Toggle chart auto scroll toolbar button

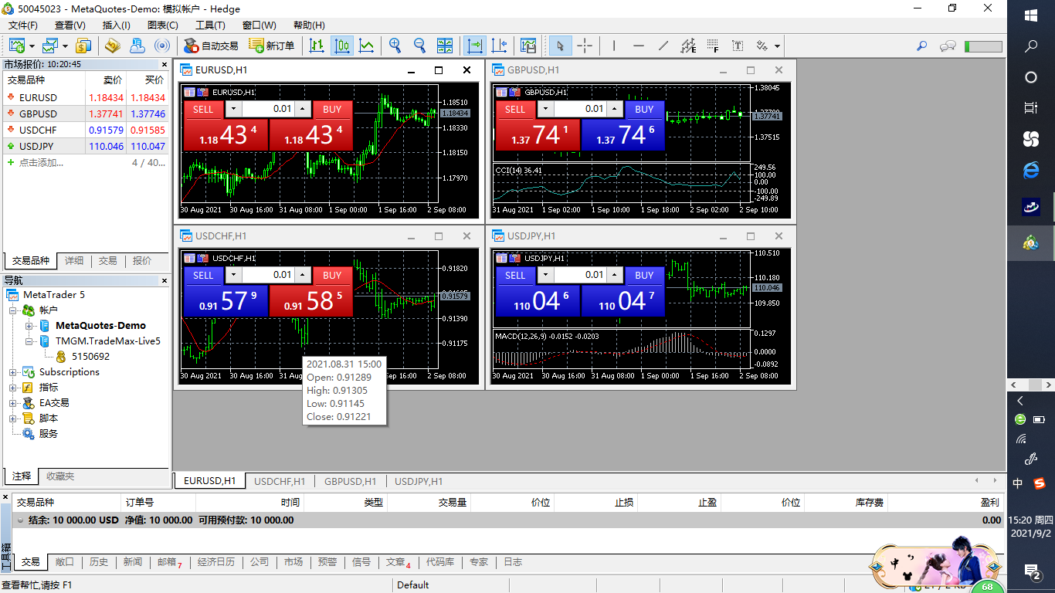(474, 46)
